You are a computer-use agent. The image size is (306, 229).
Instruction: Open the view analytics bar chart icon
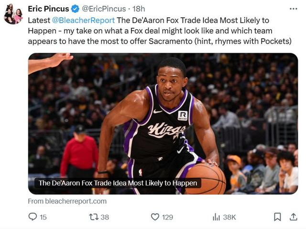(x=216, y=217)
